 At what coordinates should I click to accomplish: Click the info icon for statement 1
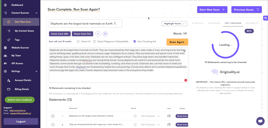tap(135, 116)
